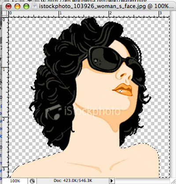Click the woman's orange lips on canvas
The image size is (176, 184).
tap(123, 90)
